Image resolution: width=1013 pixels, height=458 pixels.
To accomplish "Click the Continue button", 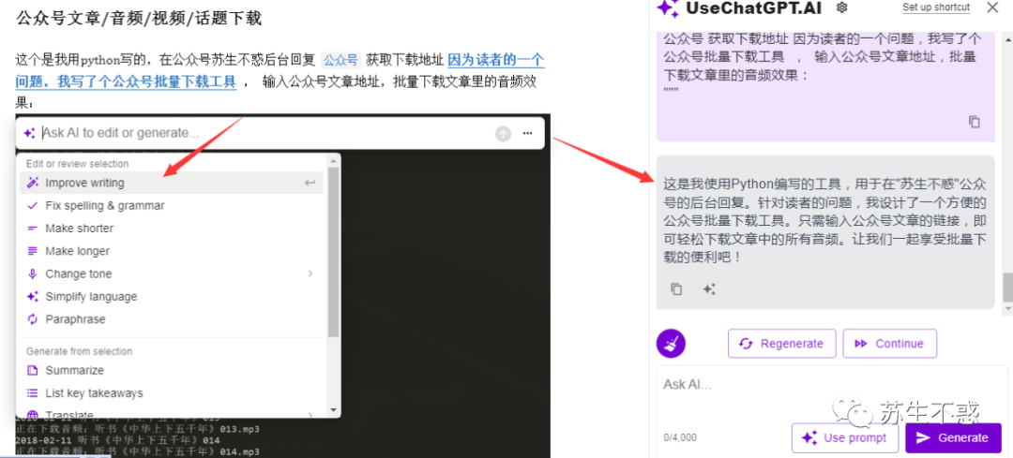I will pos(889,344).
